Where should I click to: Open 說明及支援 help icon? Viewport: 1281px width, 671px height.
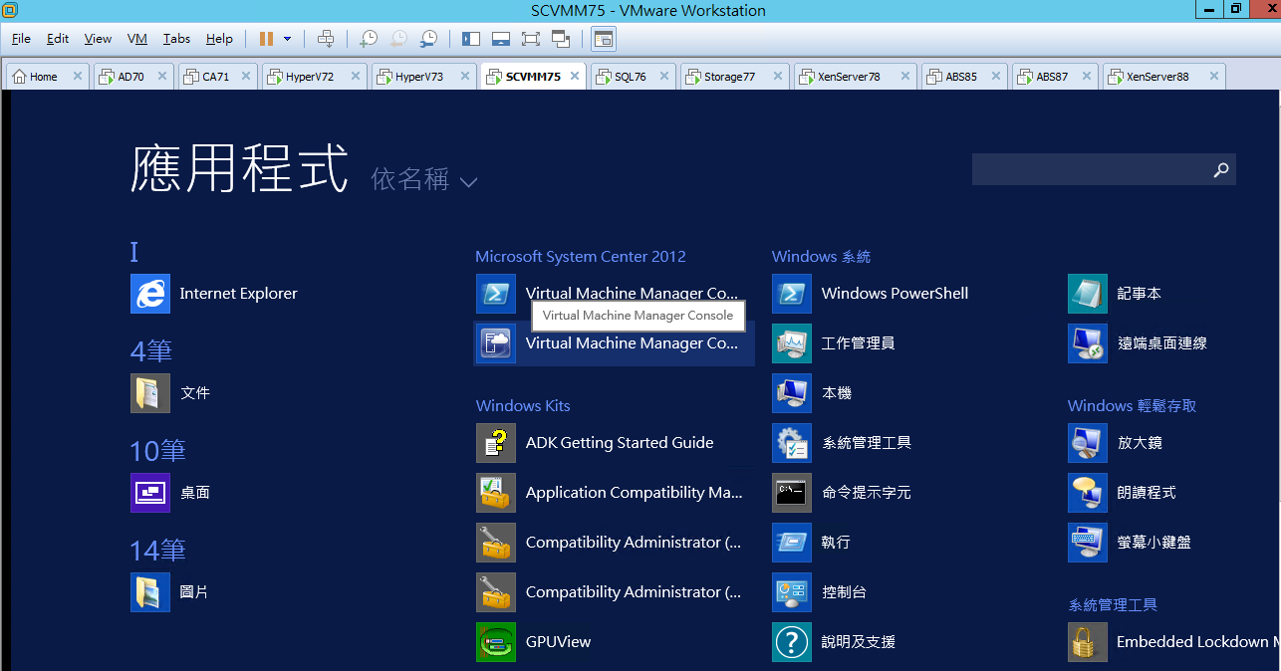[x=792, y=642]
